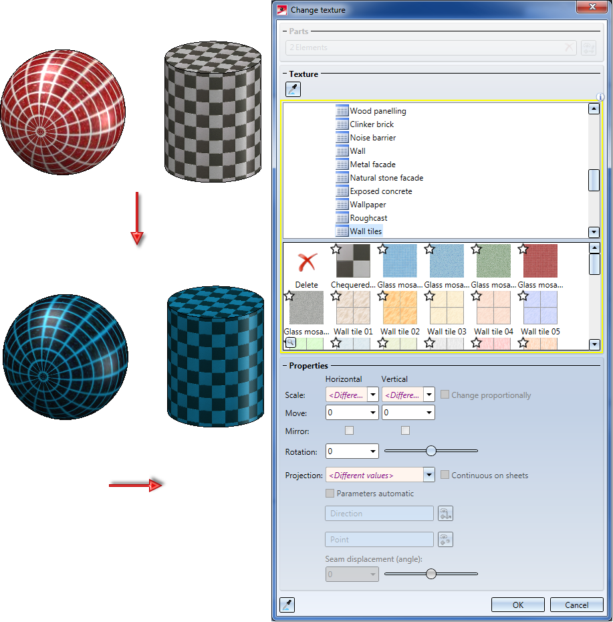This screenshot has width=613, height=622.
Task: Pick texture with eyedropper under Texture heading
Action: tap(293, 89)
